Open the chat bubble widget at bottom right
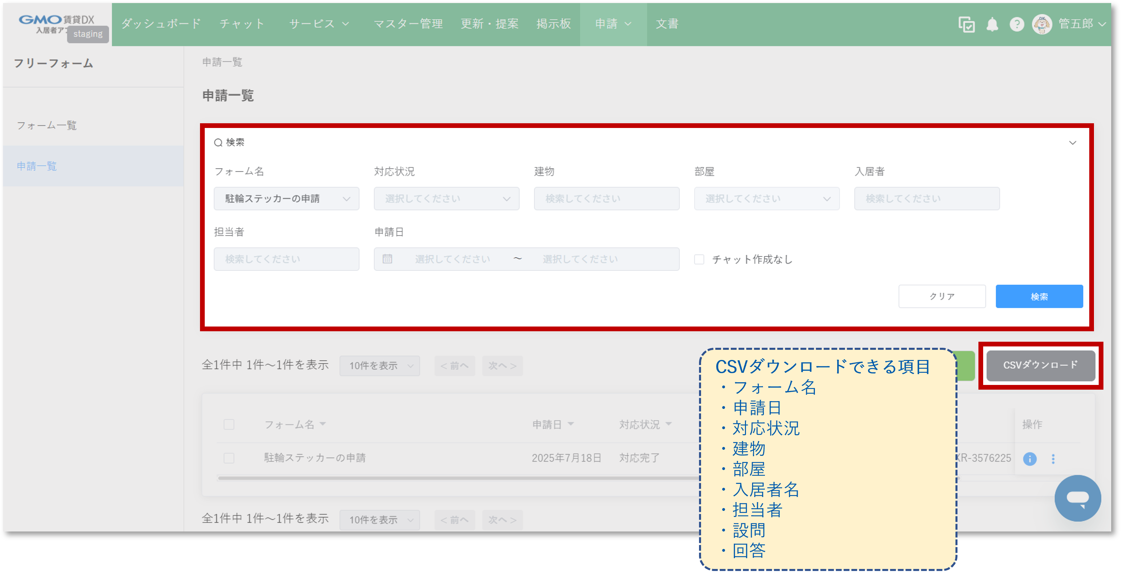This screenshot has height=572, width=1121. click(1078, 498)
